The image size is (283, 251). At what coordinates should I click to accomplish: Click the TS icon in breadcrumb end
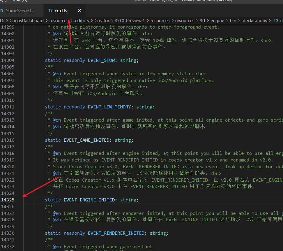coord(276,20)
